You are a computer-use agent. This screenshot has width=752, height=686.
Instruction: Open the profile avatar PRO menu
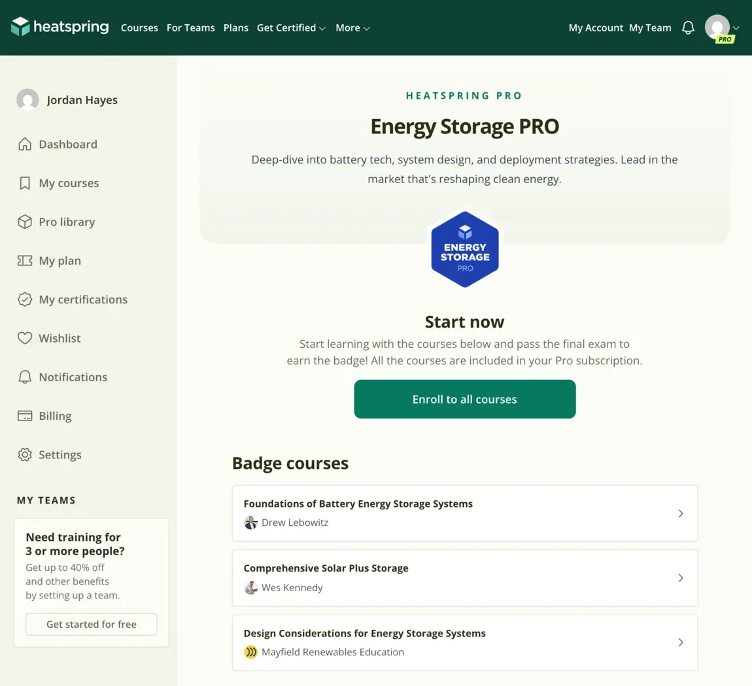(721, 28)
